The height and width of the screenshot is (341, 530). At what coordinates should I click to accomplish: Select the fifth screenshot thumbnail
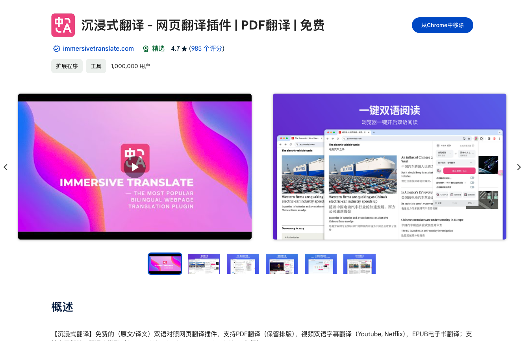(x=321, y=264)
